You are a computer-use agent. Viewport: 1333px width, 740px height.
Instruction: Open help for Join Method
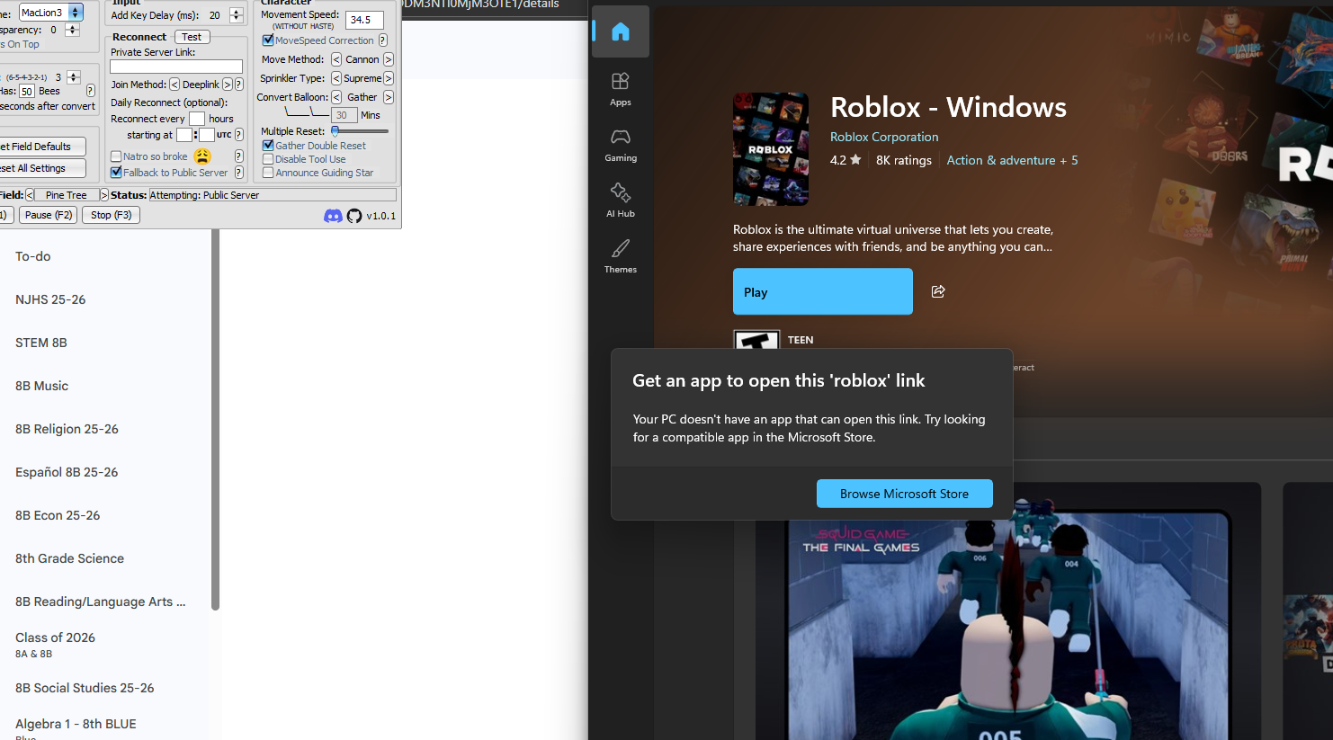(238, 85)
